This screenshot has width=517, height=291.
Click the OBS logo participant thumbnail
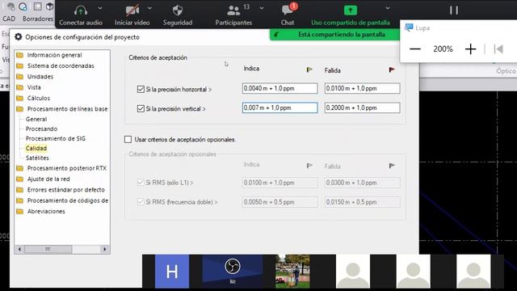click(x=233, y=271)
